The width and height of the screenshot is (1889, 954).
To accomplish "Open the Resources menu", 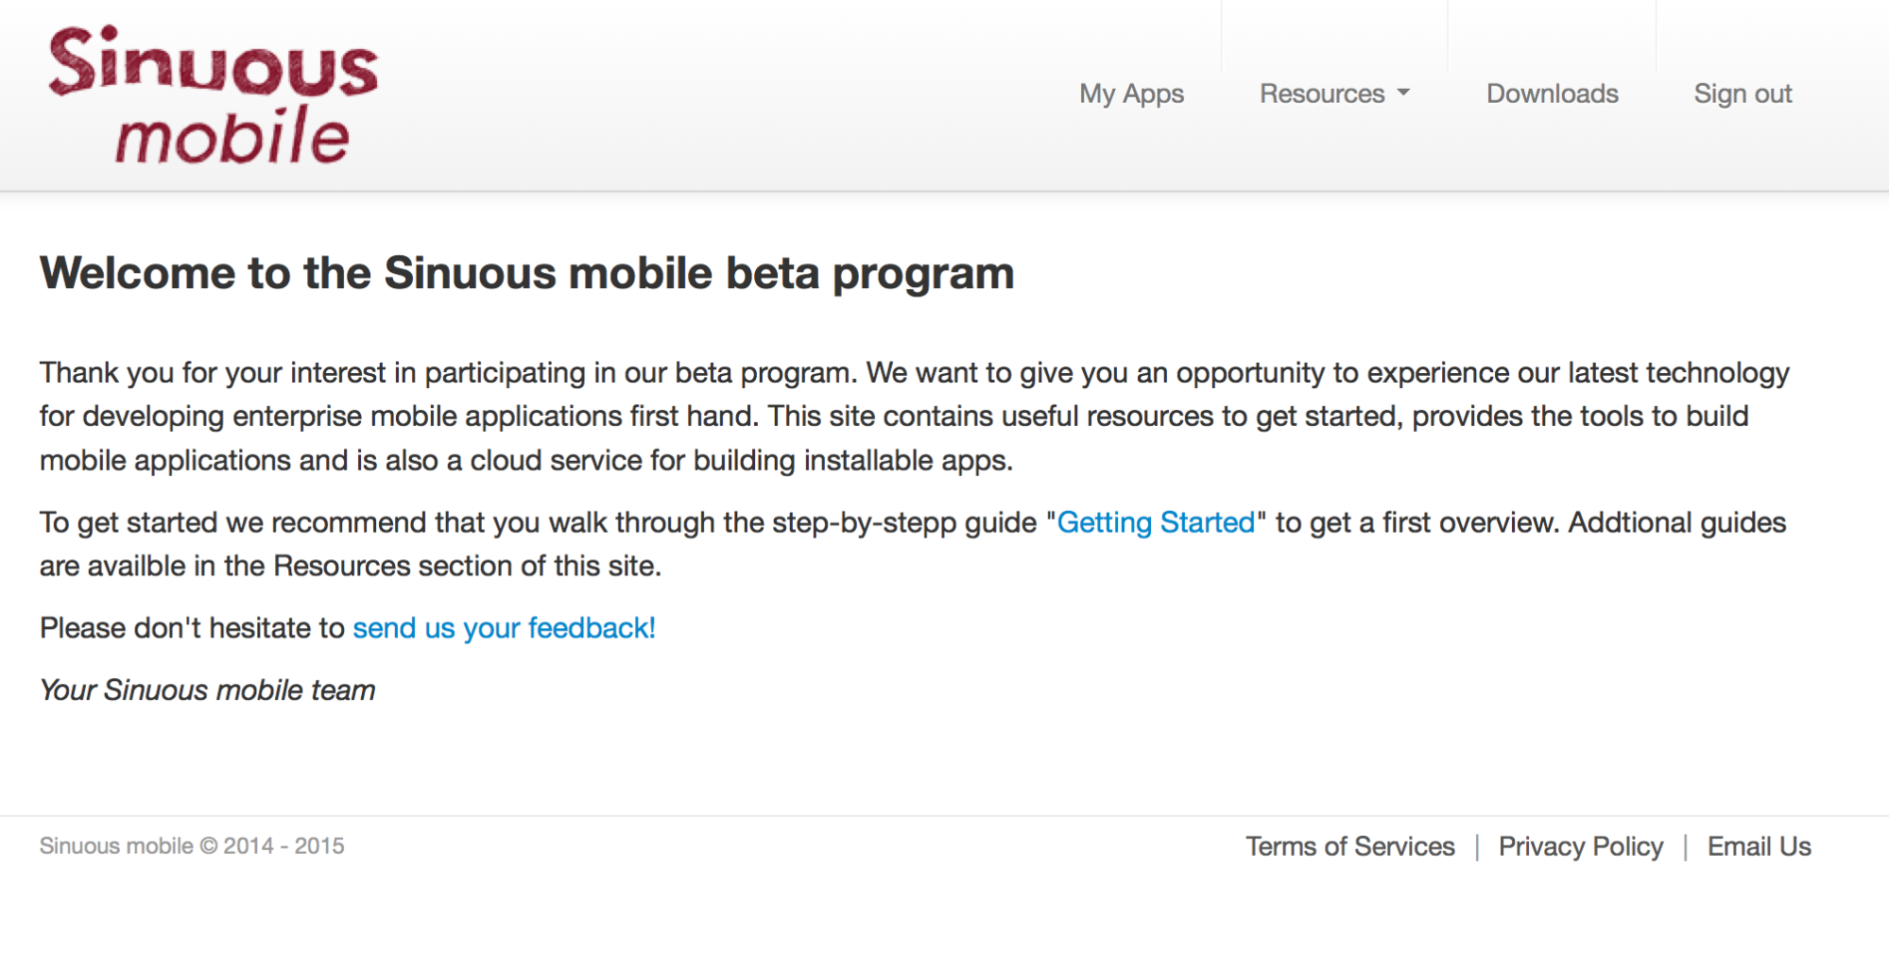I will click(x=1322, y=94).
